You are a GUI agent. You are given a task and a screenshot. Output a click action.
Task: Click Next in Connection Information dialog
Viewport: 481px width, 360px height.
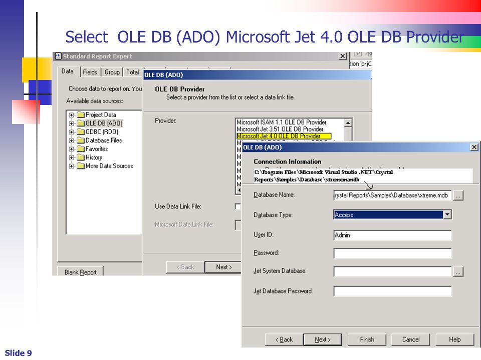[x=322, y=339]
